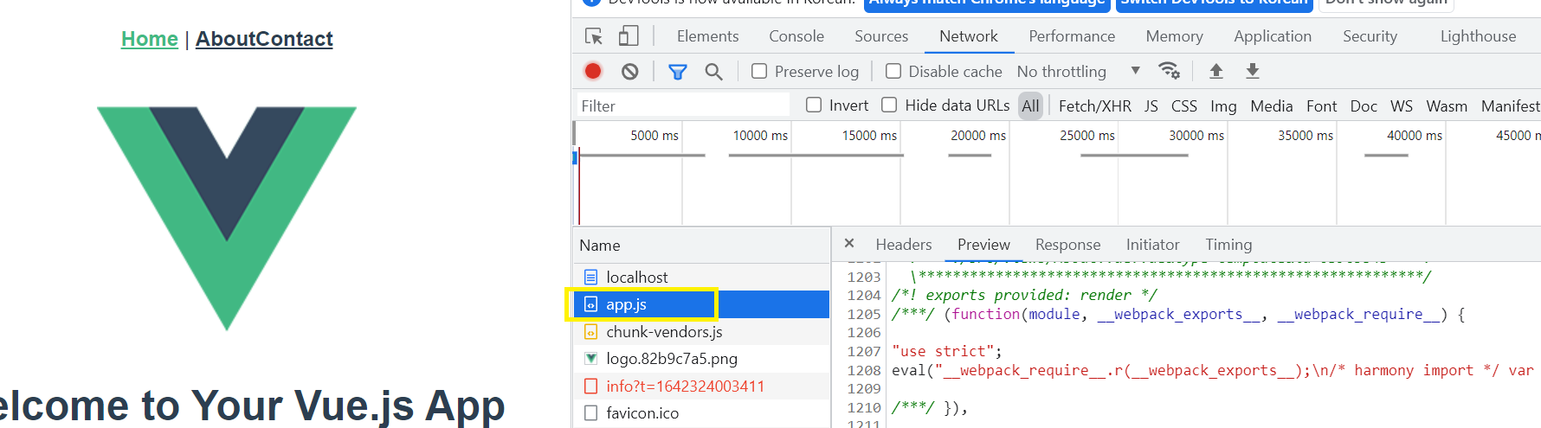Click the Name column header
This screenshot has height=428, width=1541.
click(701, 246)
